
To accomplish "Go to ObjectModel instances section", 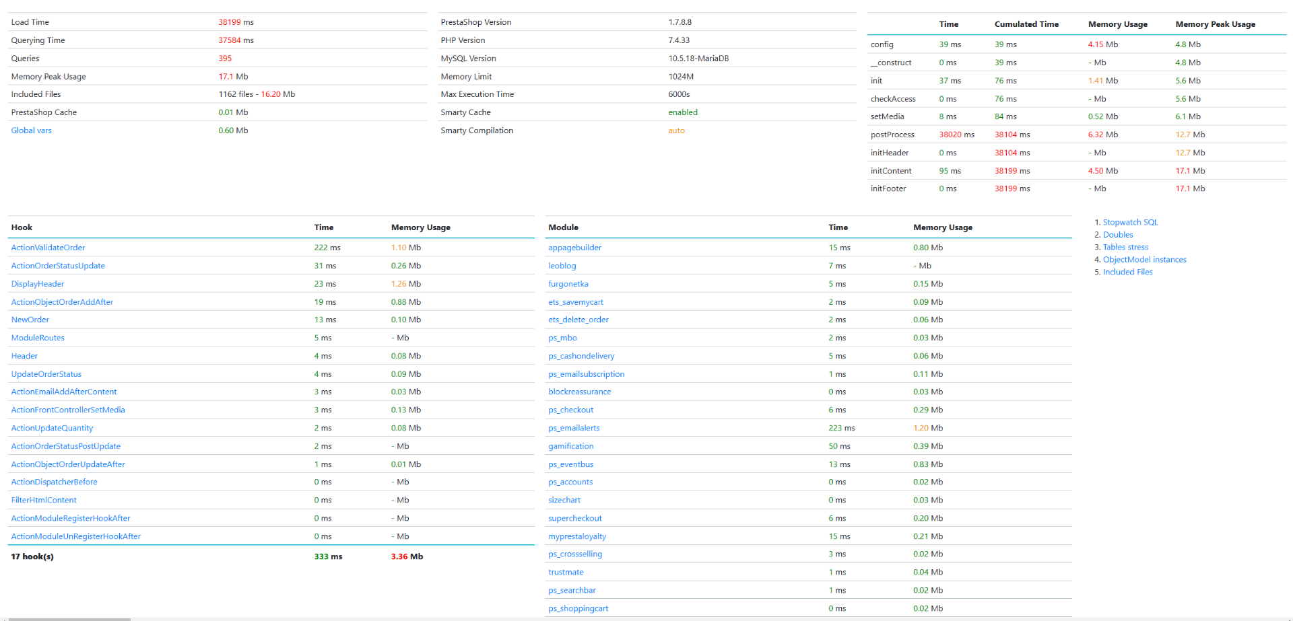I will [1144, 260].
